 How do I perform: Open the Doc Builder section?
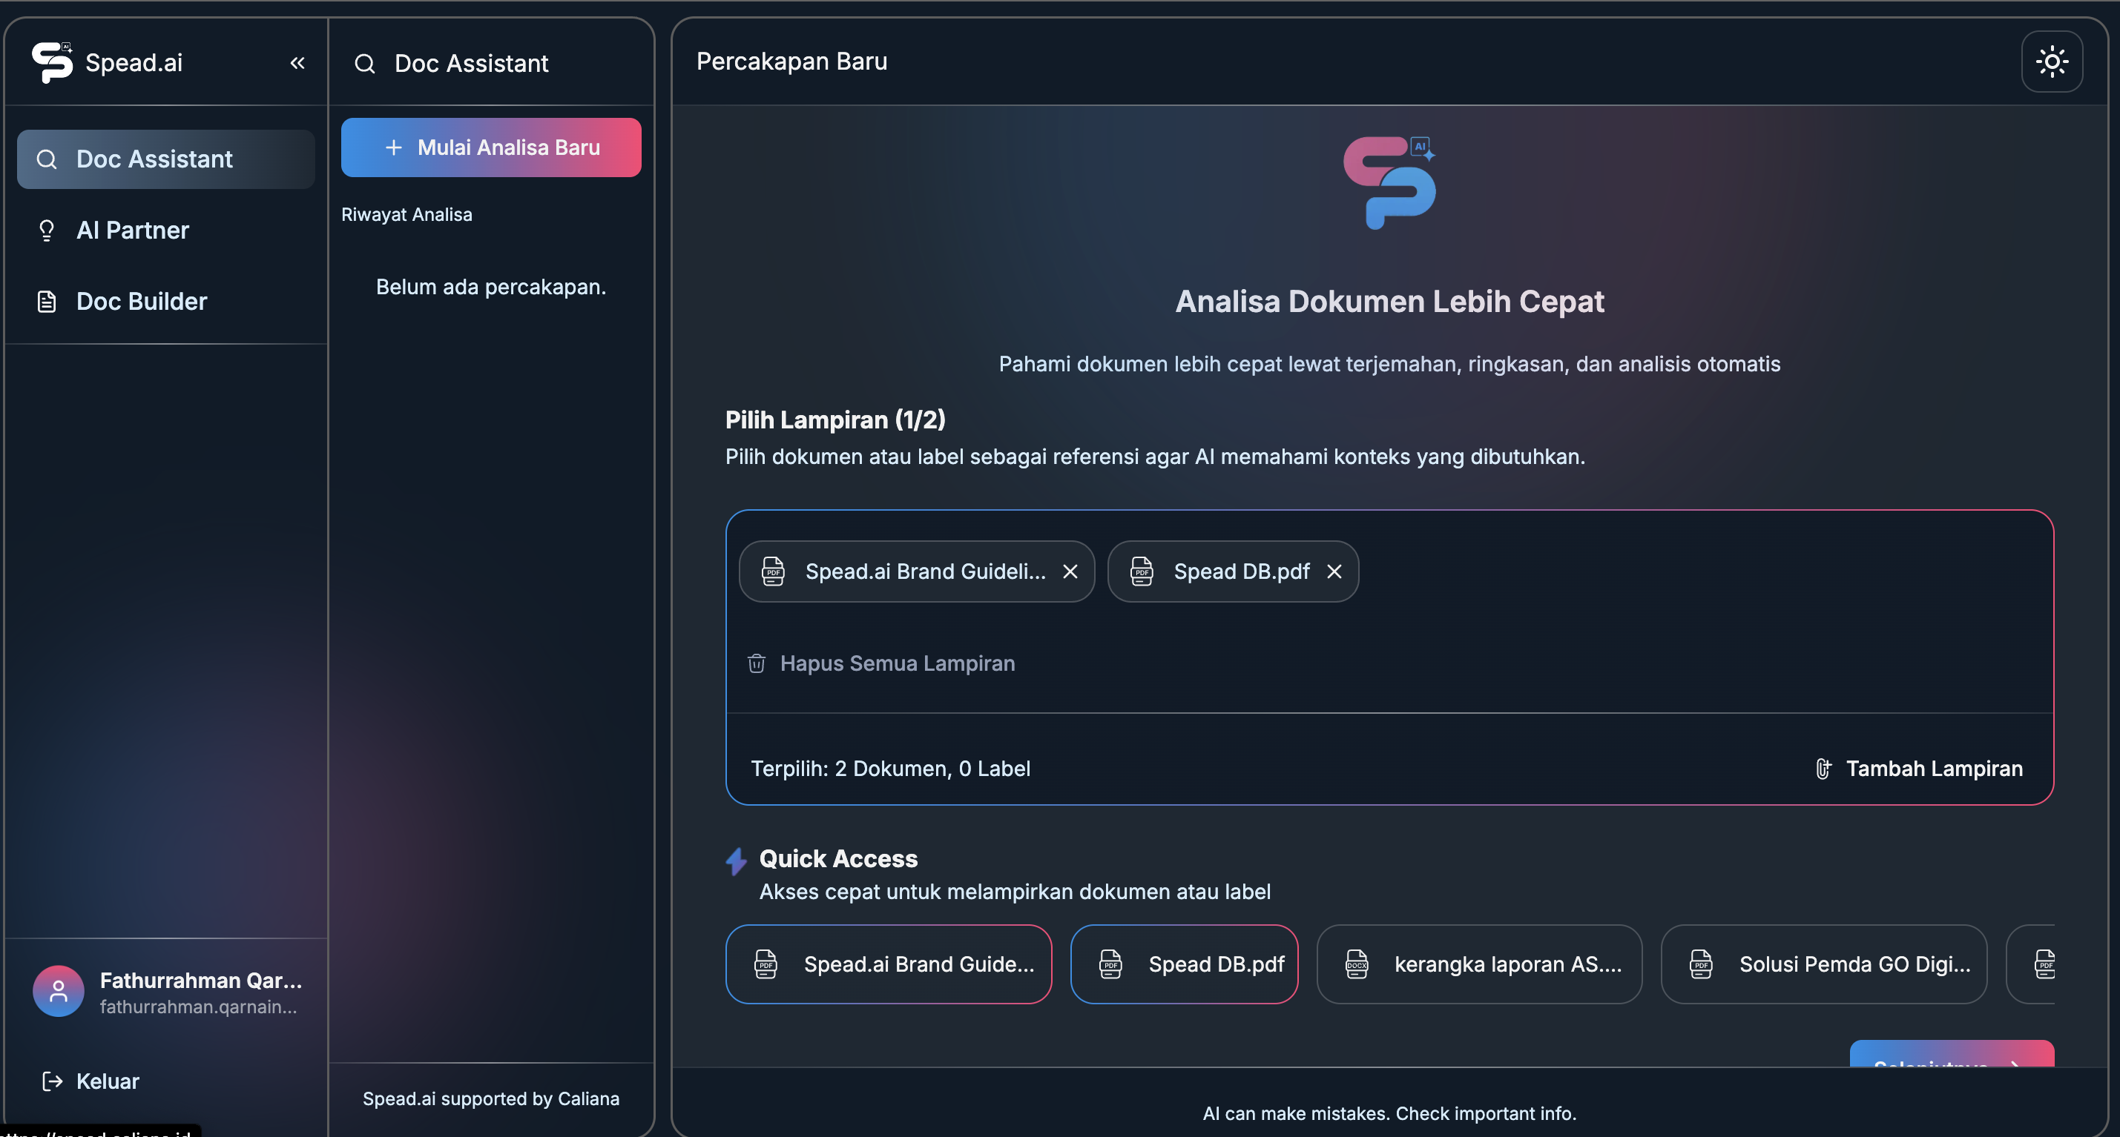tap(142, 301)
